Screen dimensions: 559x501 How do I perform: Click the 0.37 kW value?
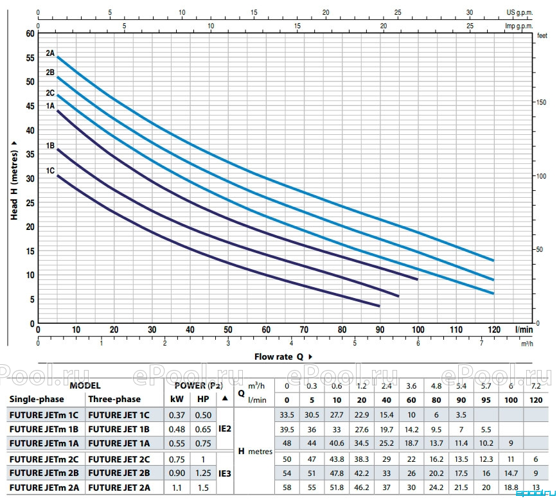tap(177, 415)
